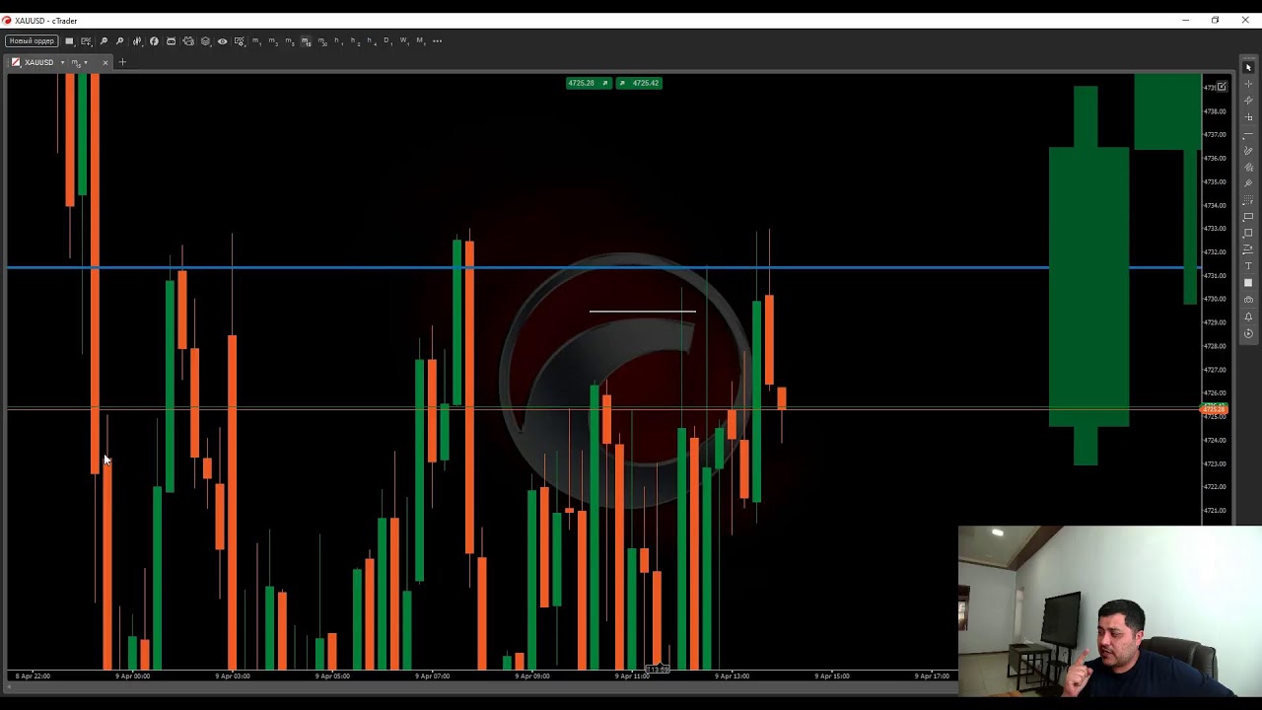The width and height of the screenshot is (1262, 710).
Task: Expand the tab's m15 timeframe dropdown
Action: [x=85, y=62]
